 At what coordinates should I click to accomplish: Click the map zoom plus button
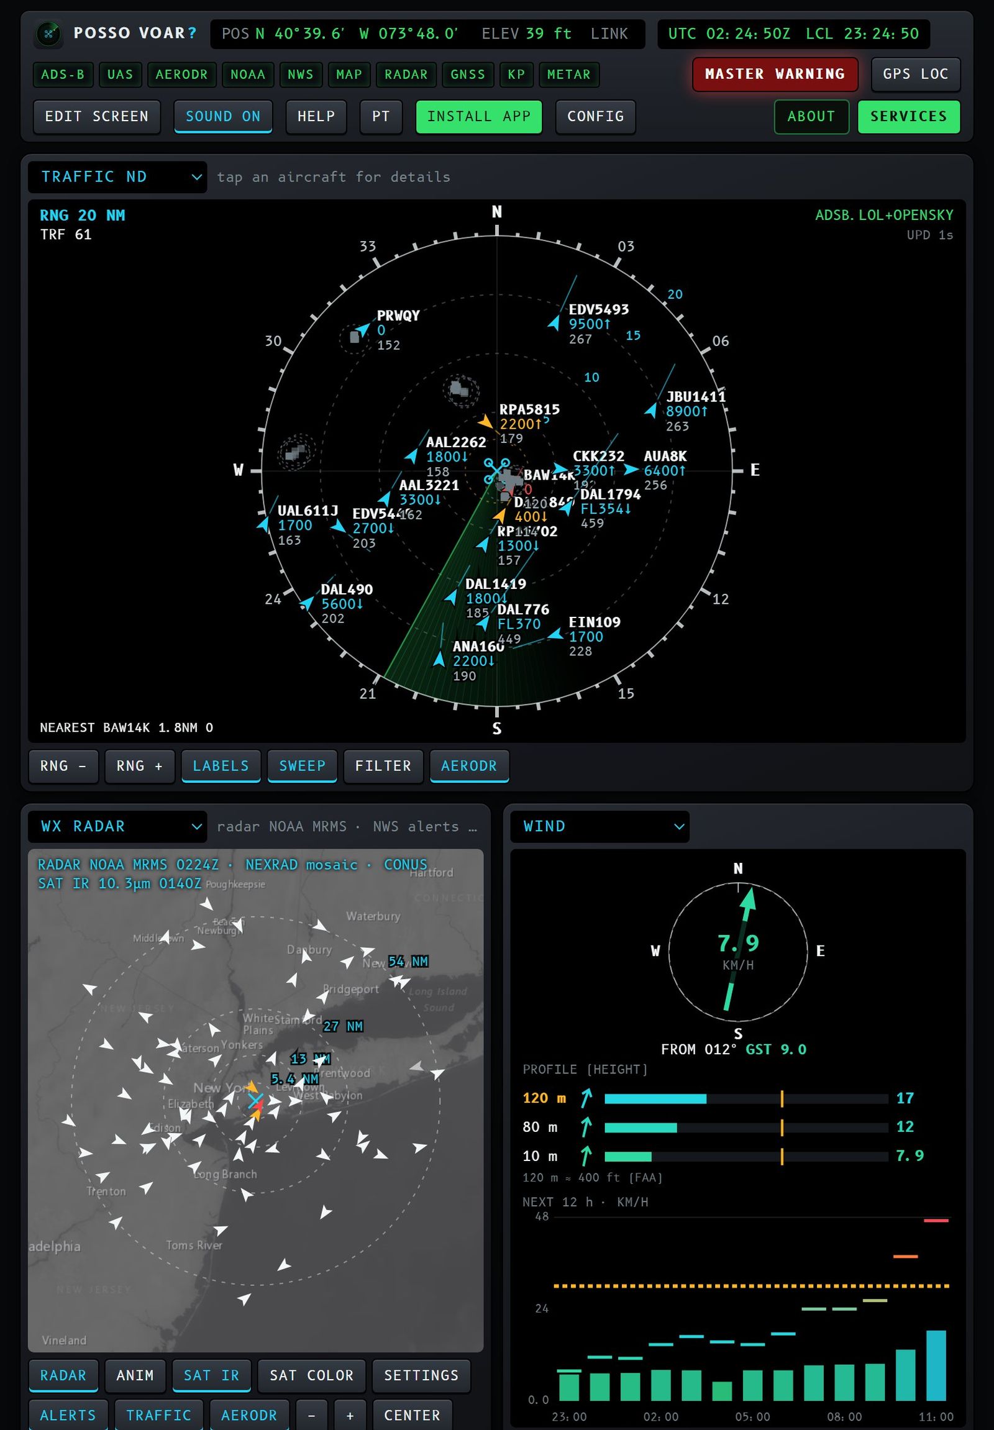pos(349,1415)
